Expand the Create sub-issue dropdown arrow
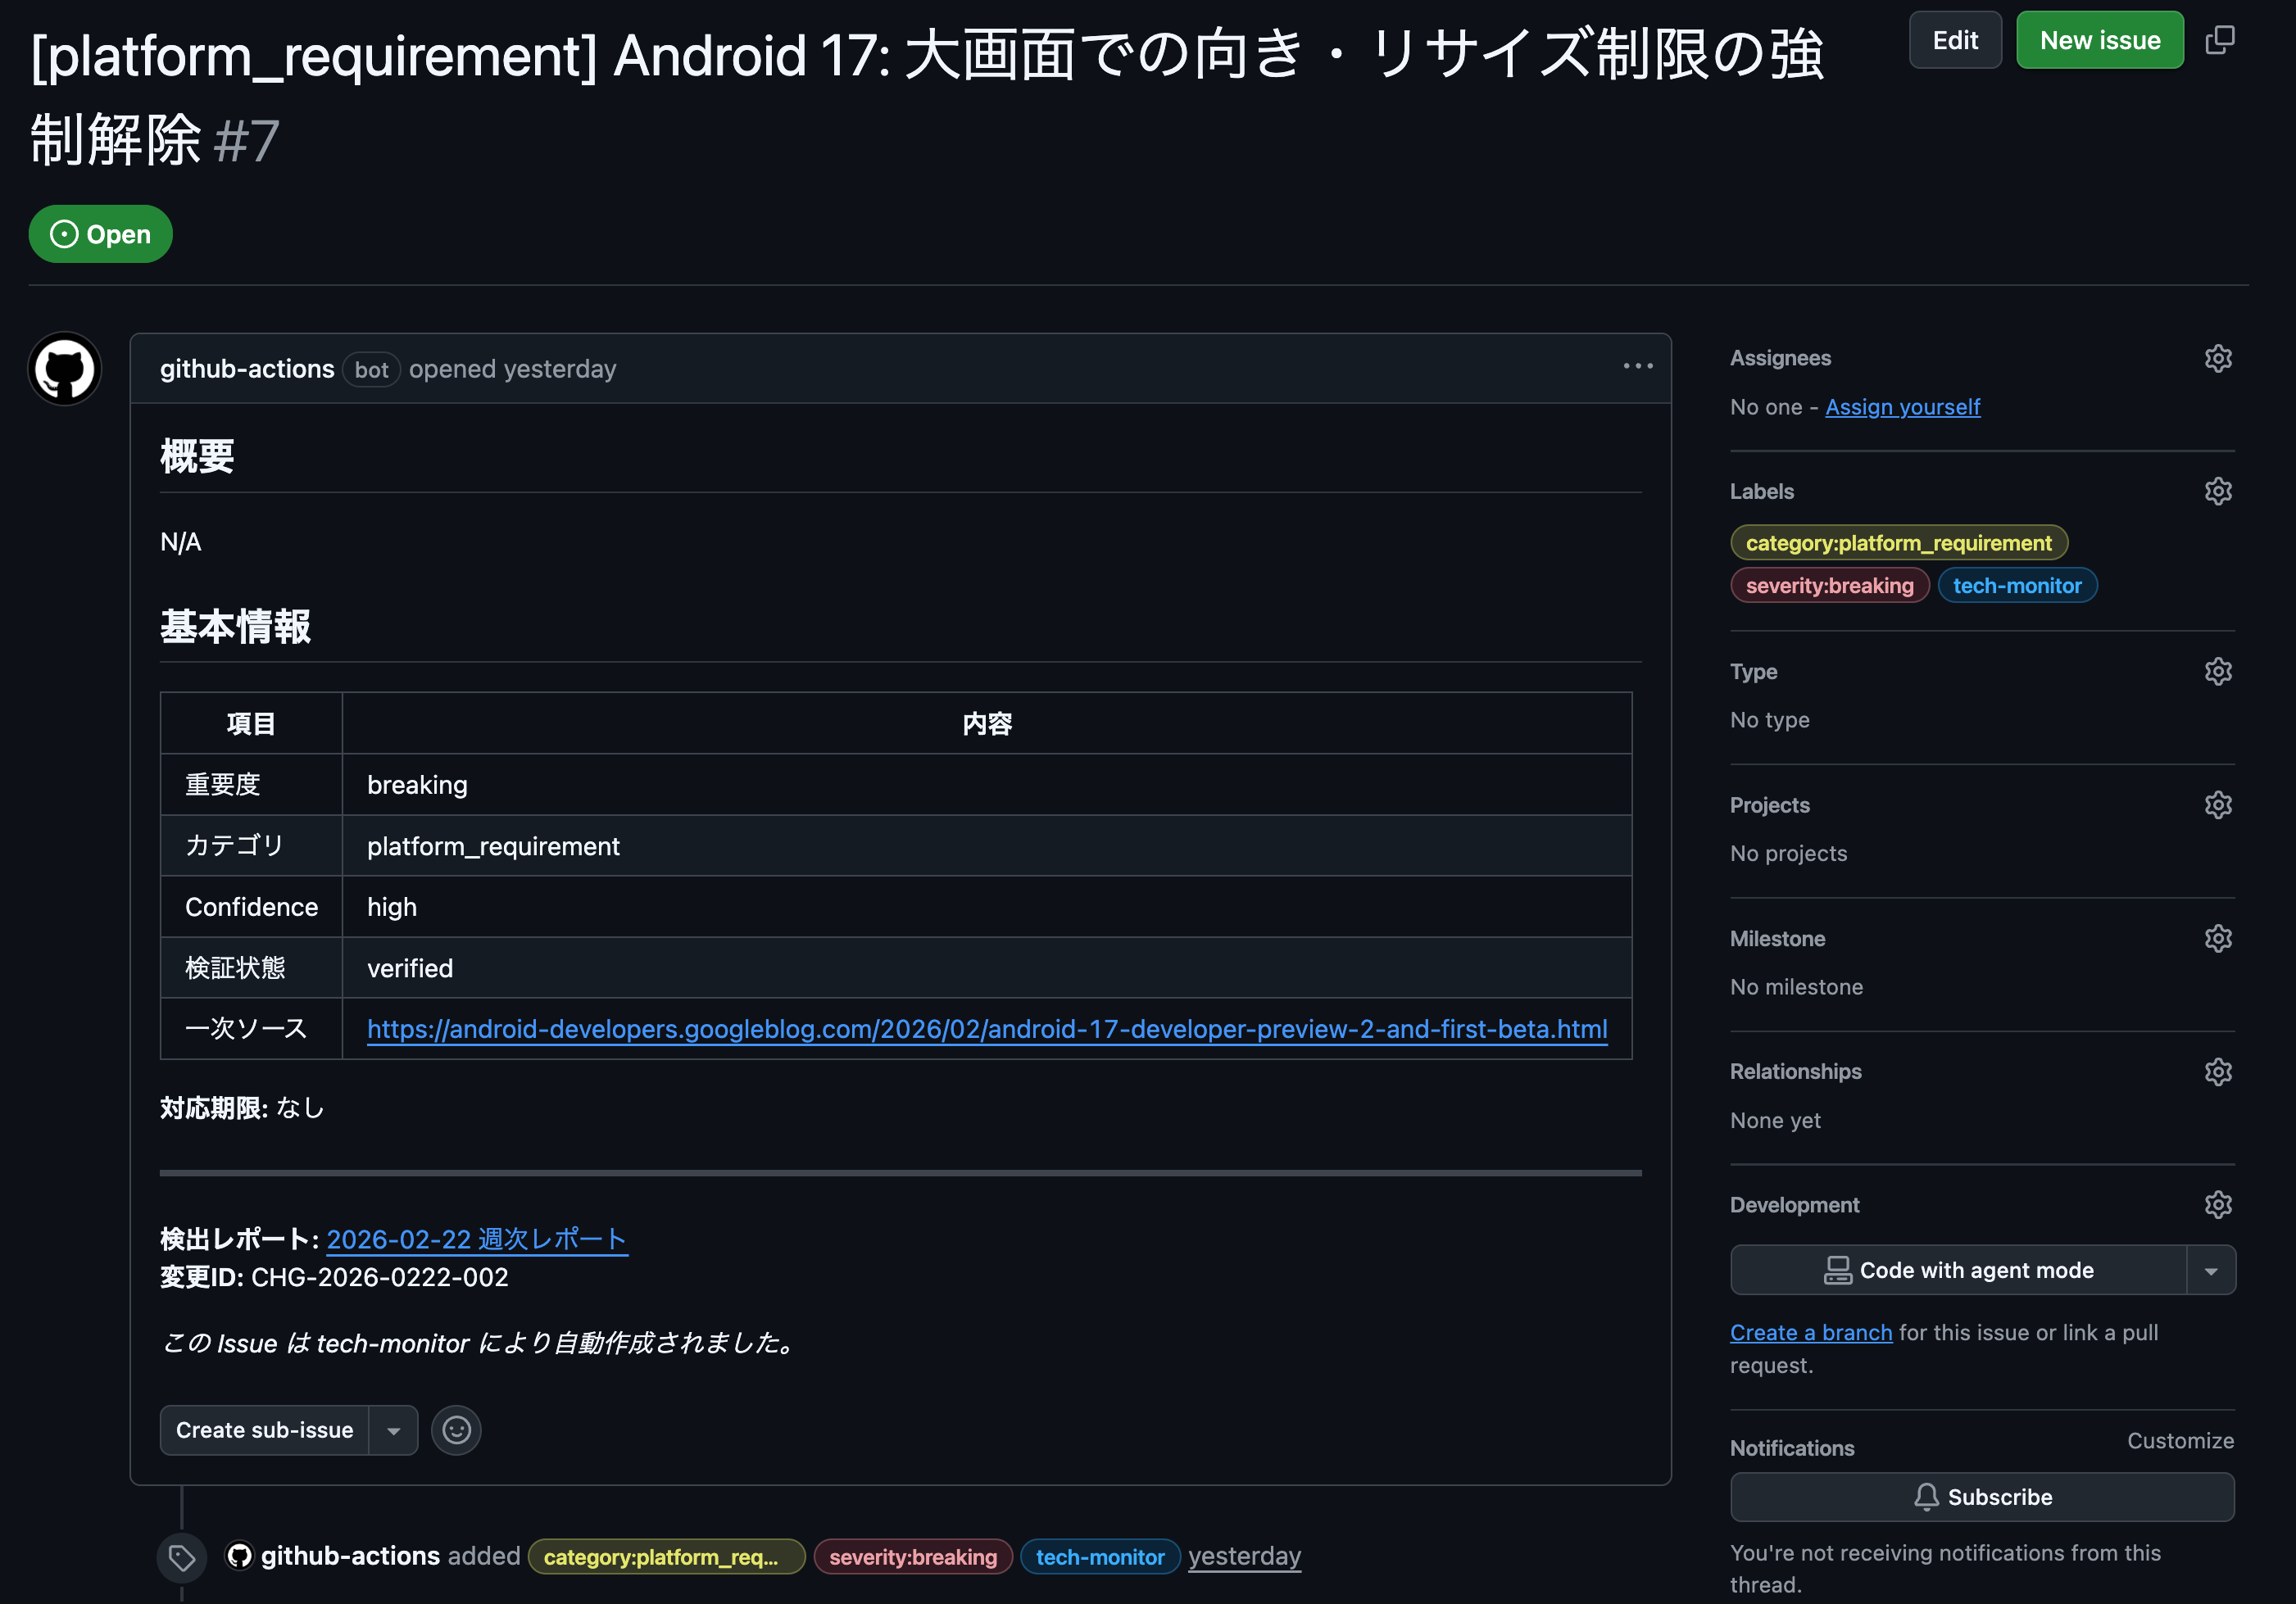This screenshot has width=2296, height=1604. click(x=394, y=1430)
